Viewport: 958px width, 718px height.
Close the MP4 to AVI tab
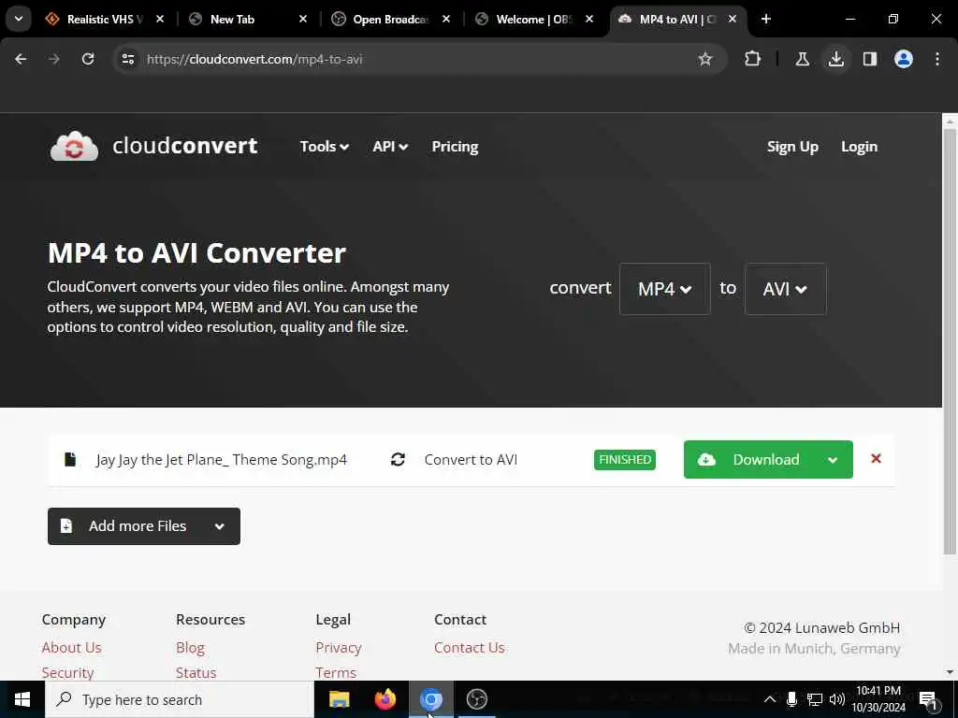733,20
